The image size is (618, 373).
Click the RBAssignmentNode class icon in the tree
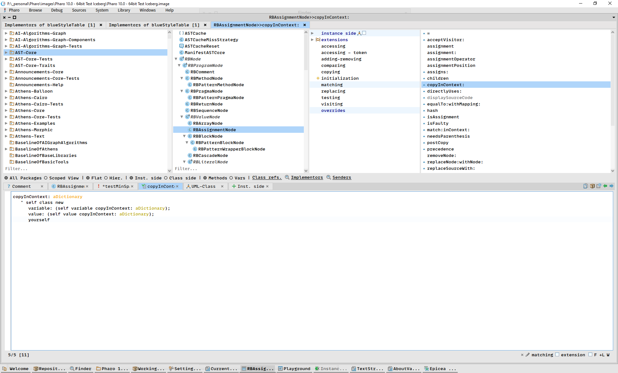coord(190,130)
